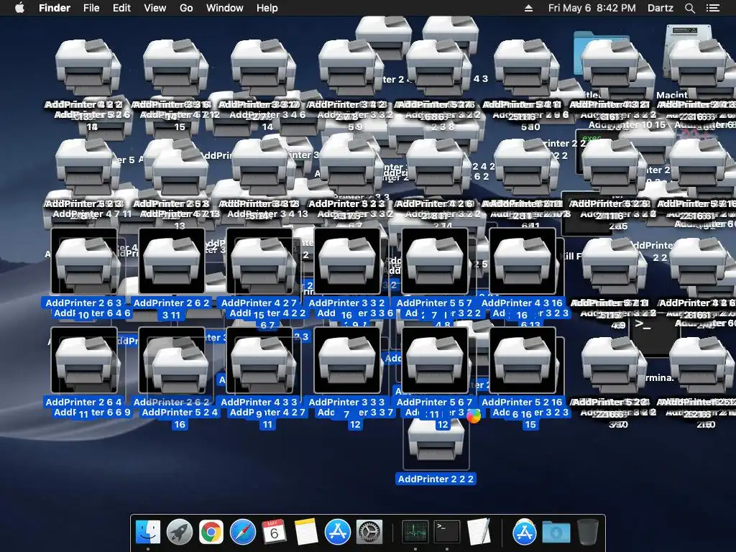
Task: Open the Window menu
Action: [225, 8]
